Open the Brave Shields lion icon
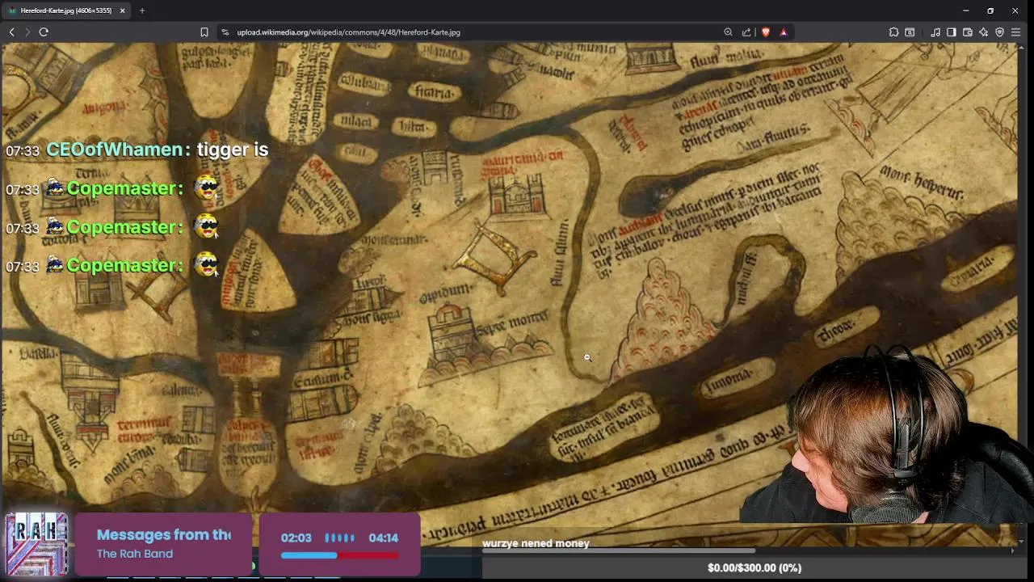The height and width of the screenshot is (582, 1034). tap(766, 32)
